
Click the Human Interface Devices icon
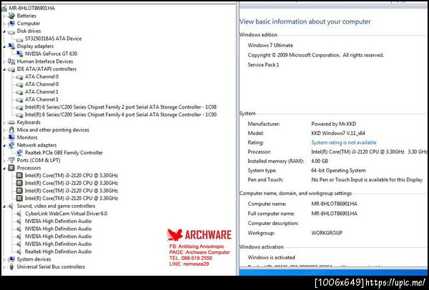coord(11,61)
